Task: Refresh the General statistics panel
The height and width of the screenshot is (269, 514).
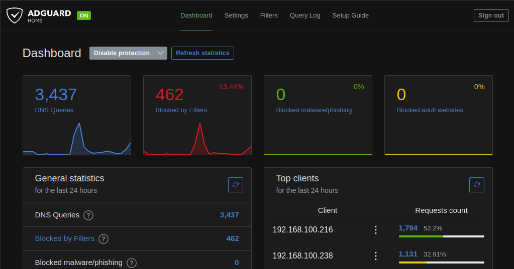Action: (x=236, y=185)
